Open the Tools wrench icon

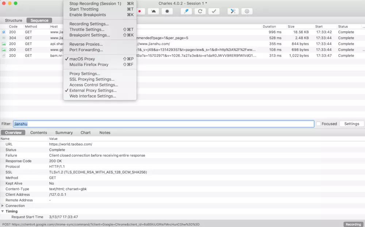pos(233,11)
